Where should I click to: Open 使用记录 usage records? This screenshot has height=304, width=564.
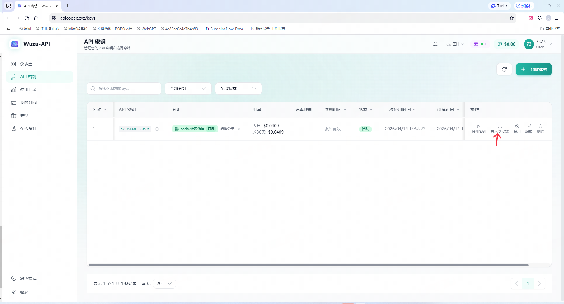point(39,90)
